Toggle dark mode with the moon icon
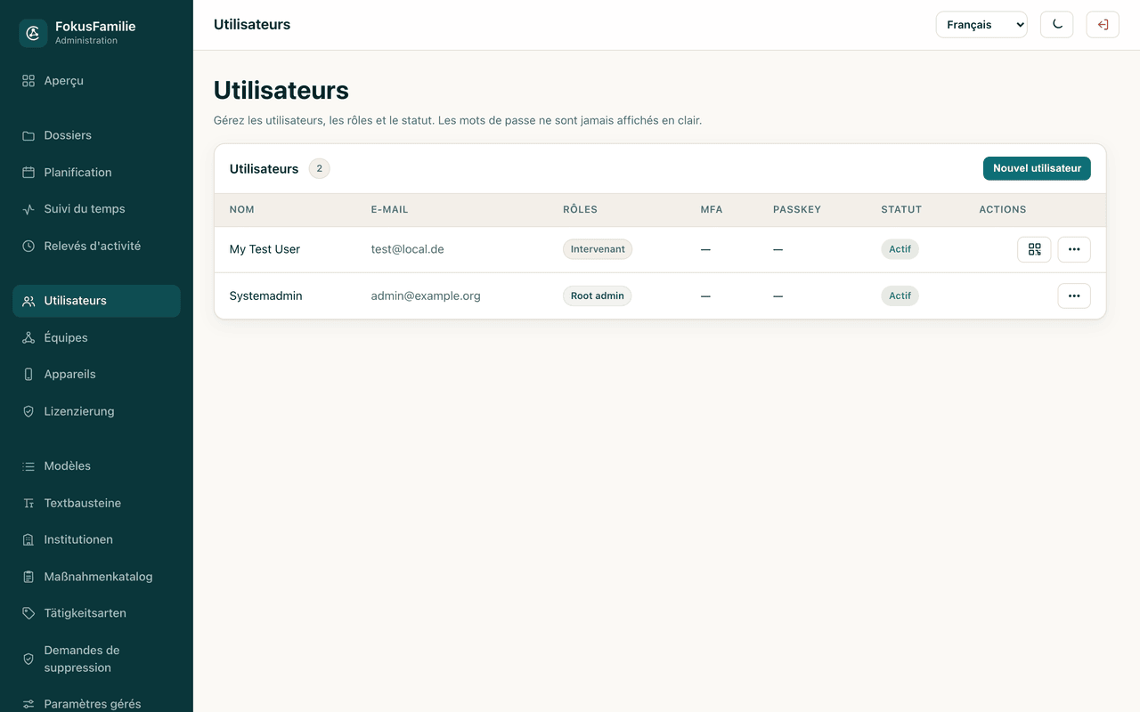The height and width of the screenshot is (712, 1140). coord(1057,25)
